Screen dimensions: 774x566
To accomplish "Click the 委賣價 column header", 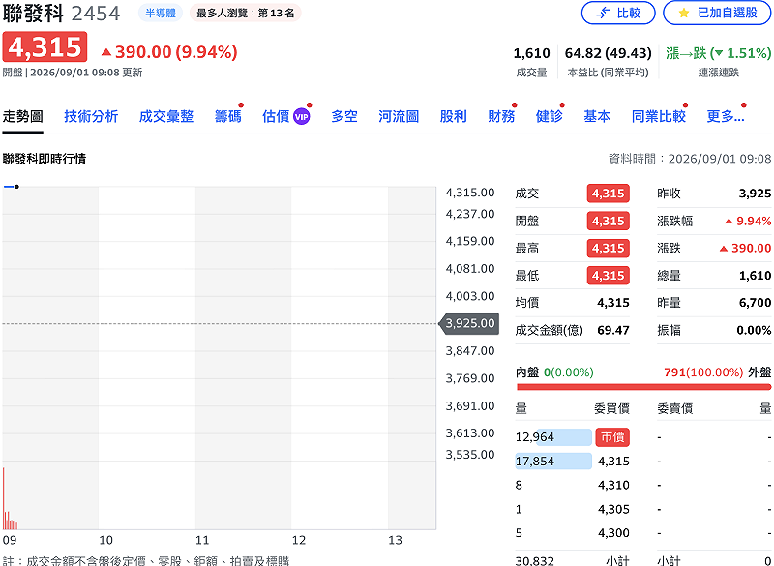I will click(674, 408).
